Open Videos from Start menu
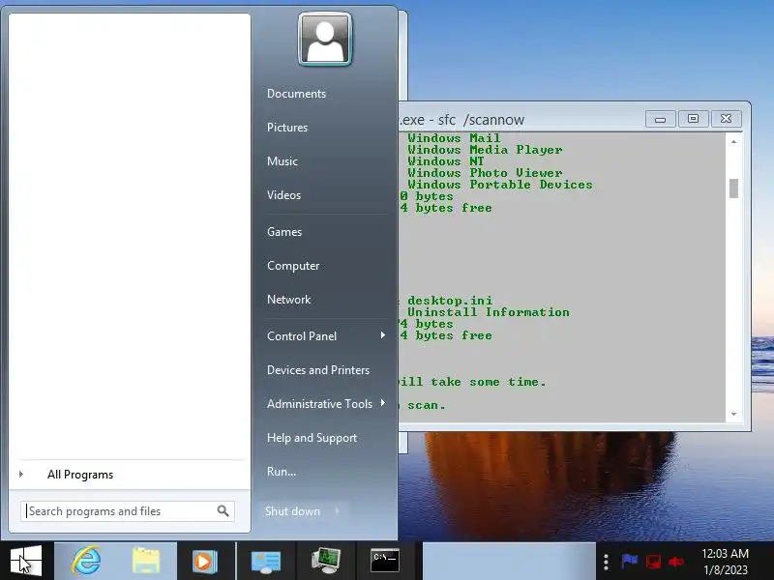 click(283, 195)
